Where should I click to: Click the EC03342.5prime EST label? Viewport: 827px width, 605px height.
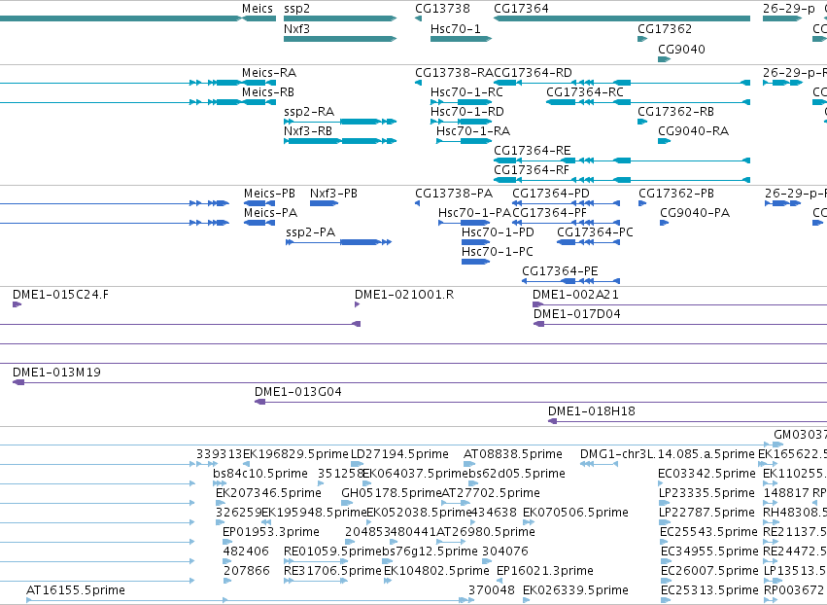tap(706, 474)
